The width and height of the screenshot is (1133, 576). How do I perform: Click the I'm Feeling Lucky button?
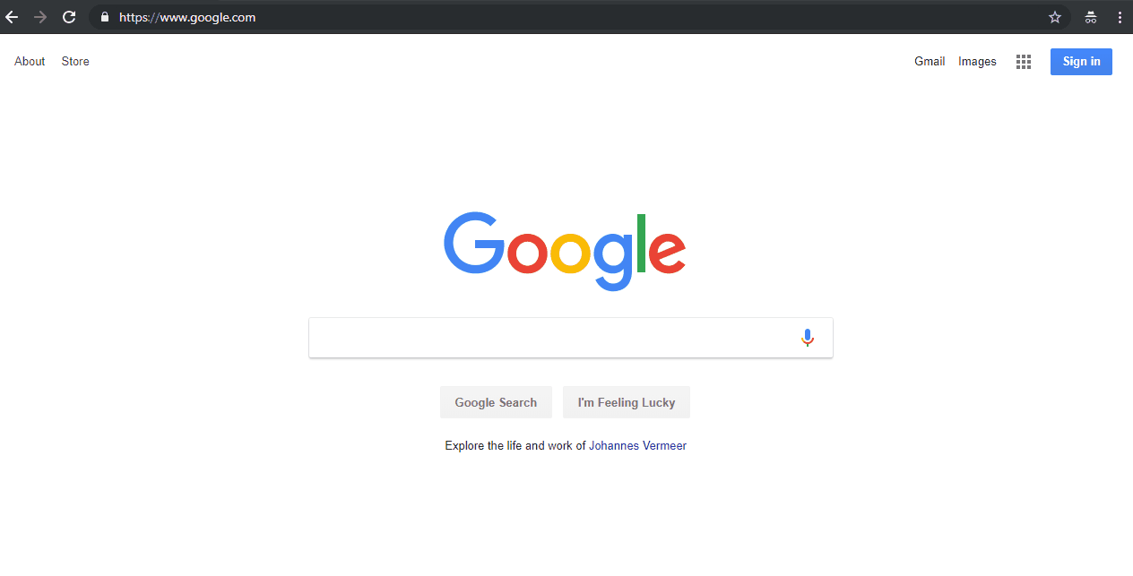pyautogui.click(x=627, y=402)
